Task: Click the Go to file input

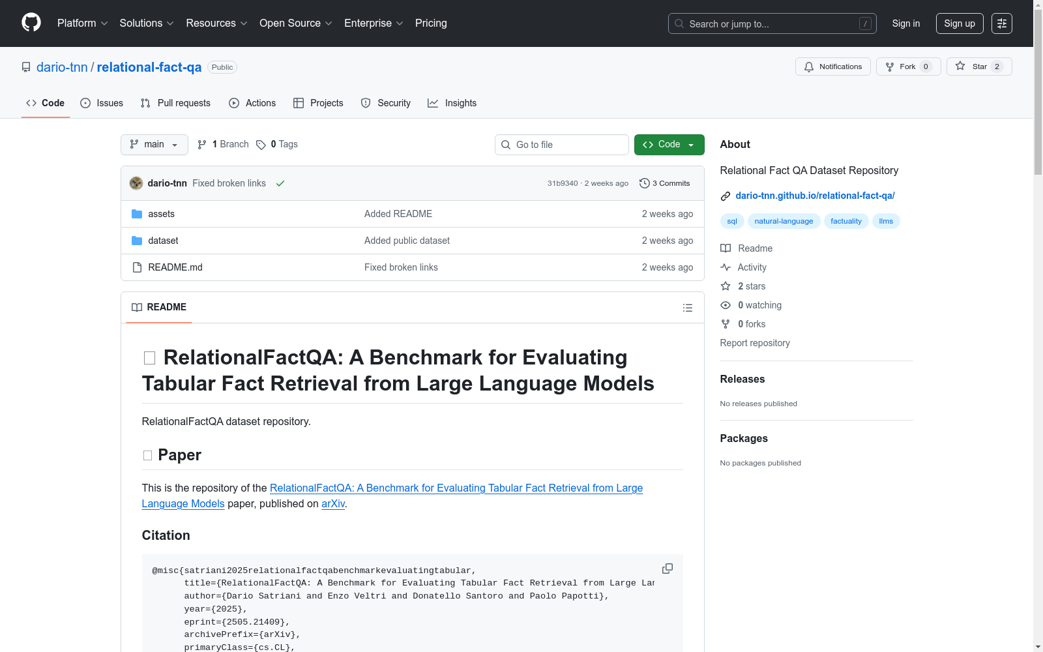Action: (562, 145)
